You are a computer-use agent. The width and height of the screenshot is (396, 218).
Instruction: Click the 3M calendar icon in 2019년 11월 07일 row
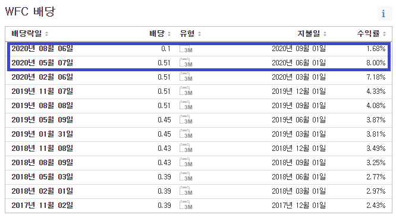pyautogui.click(x=186, y=91)
